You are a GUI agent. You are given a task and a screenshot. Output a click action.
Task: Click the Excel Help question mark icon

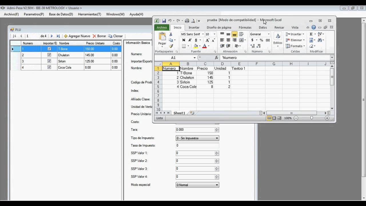314,27
